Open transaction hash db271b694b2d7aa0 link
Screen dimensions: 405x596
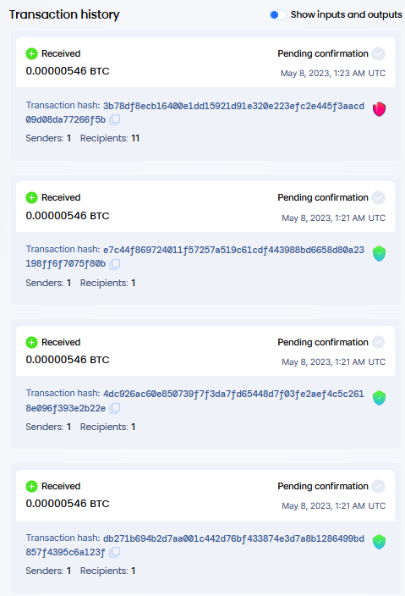(x=195, y=545)
